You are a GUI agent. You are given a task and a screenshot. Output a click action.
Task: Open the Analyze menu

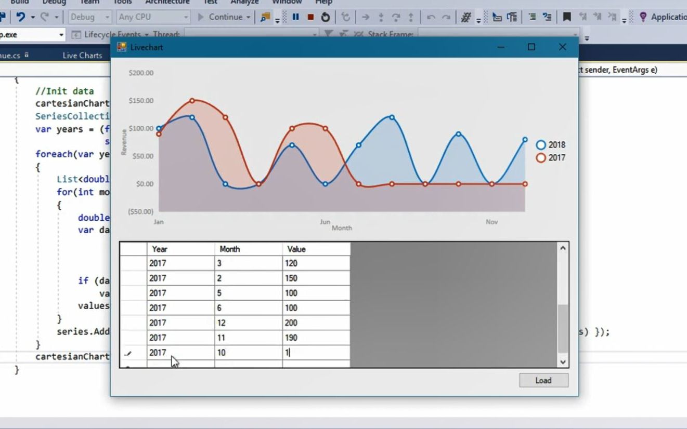(x=244, y=2)
